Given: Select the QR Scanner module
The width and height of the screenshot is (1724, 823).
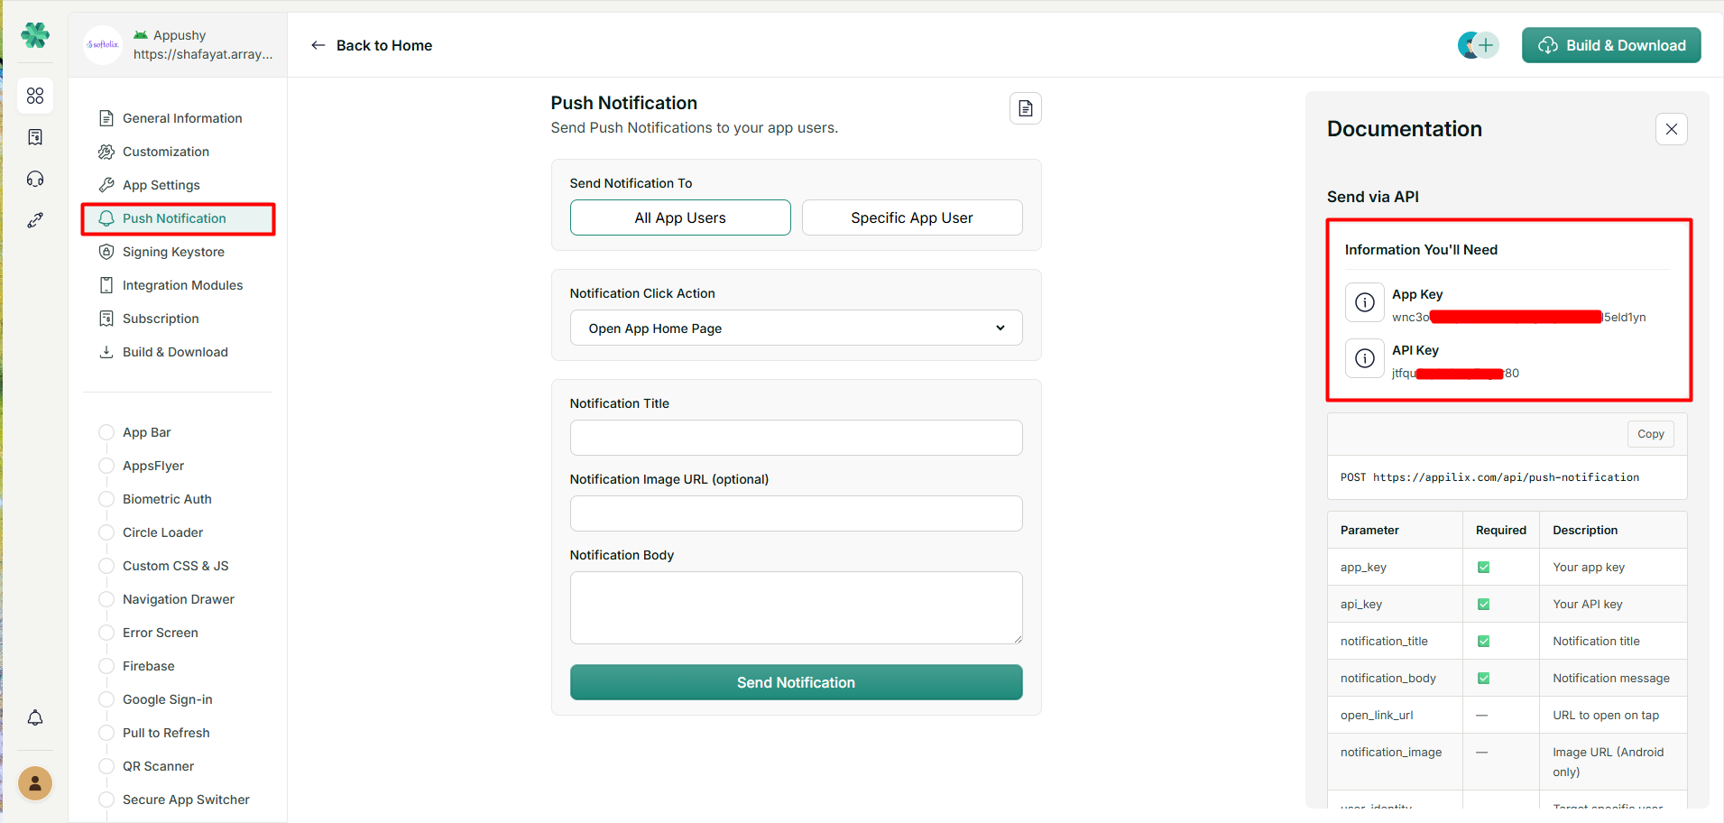Looking at the screenshot, I should point(158,766).
